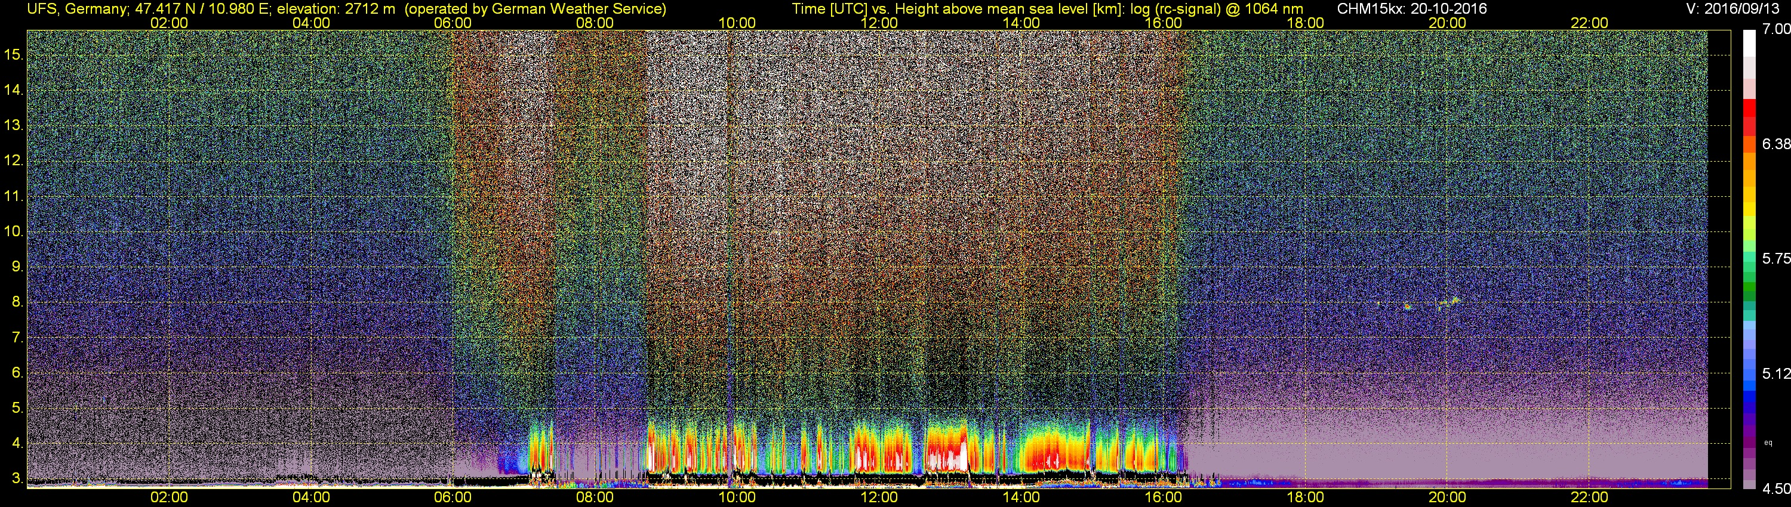Click the 5.75 color scale value
Image resolution: width=1791 pixels, height=507 pixels.
click(x=1777, y=258)
